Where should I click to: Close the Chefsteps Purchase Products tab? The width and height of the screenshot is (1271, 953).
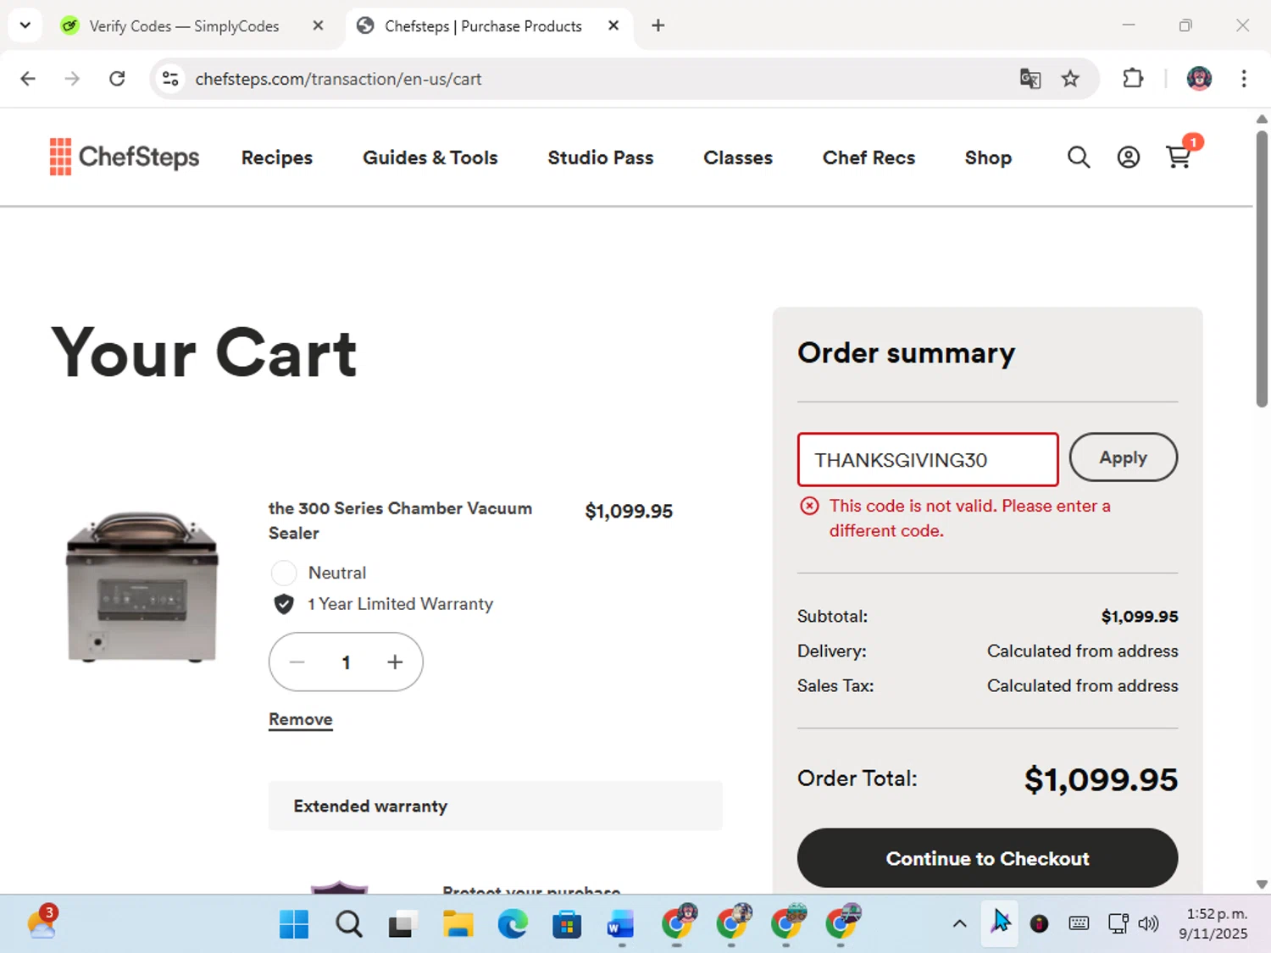tap(613, 25)
